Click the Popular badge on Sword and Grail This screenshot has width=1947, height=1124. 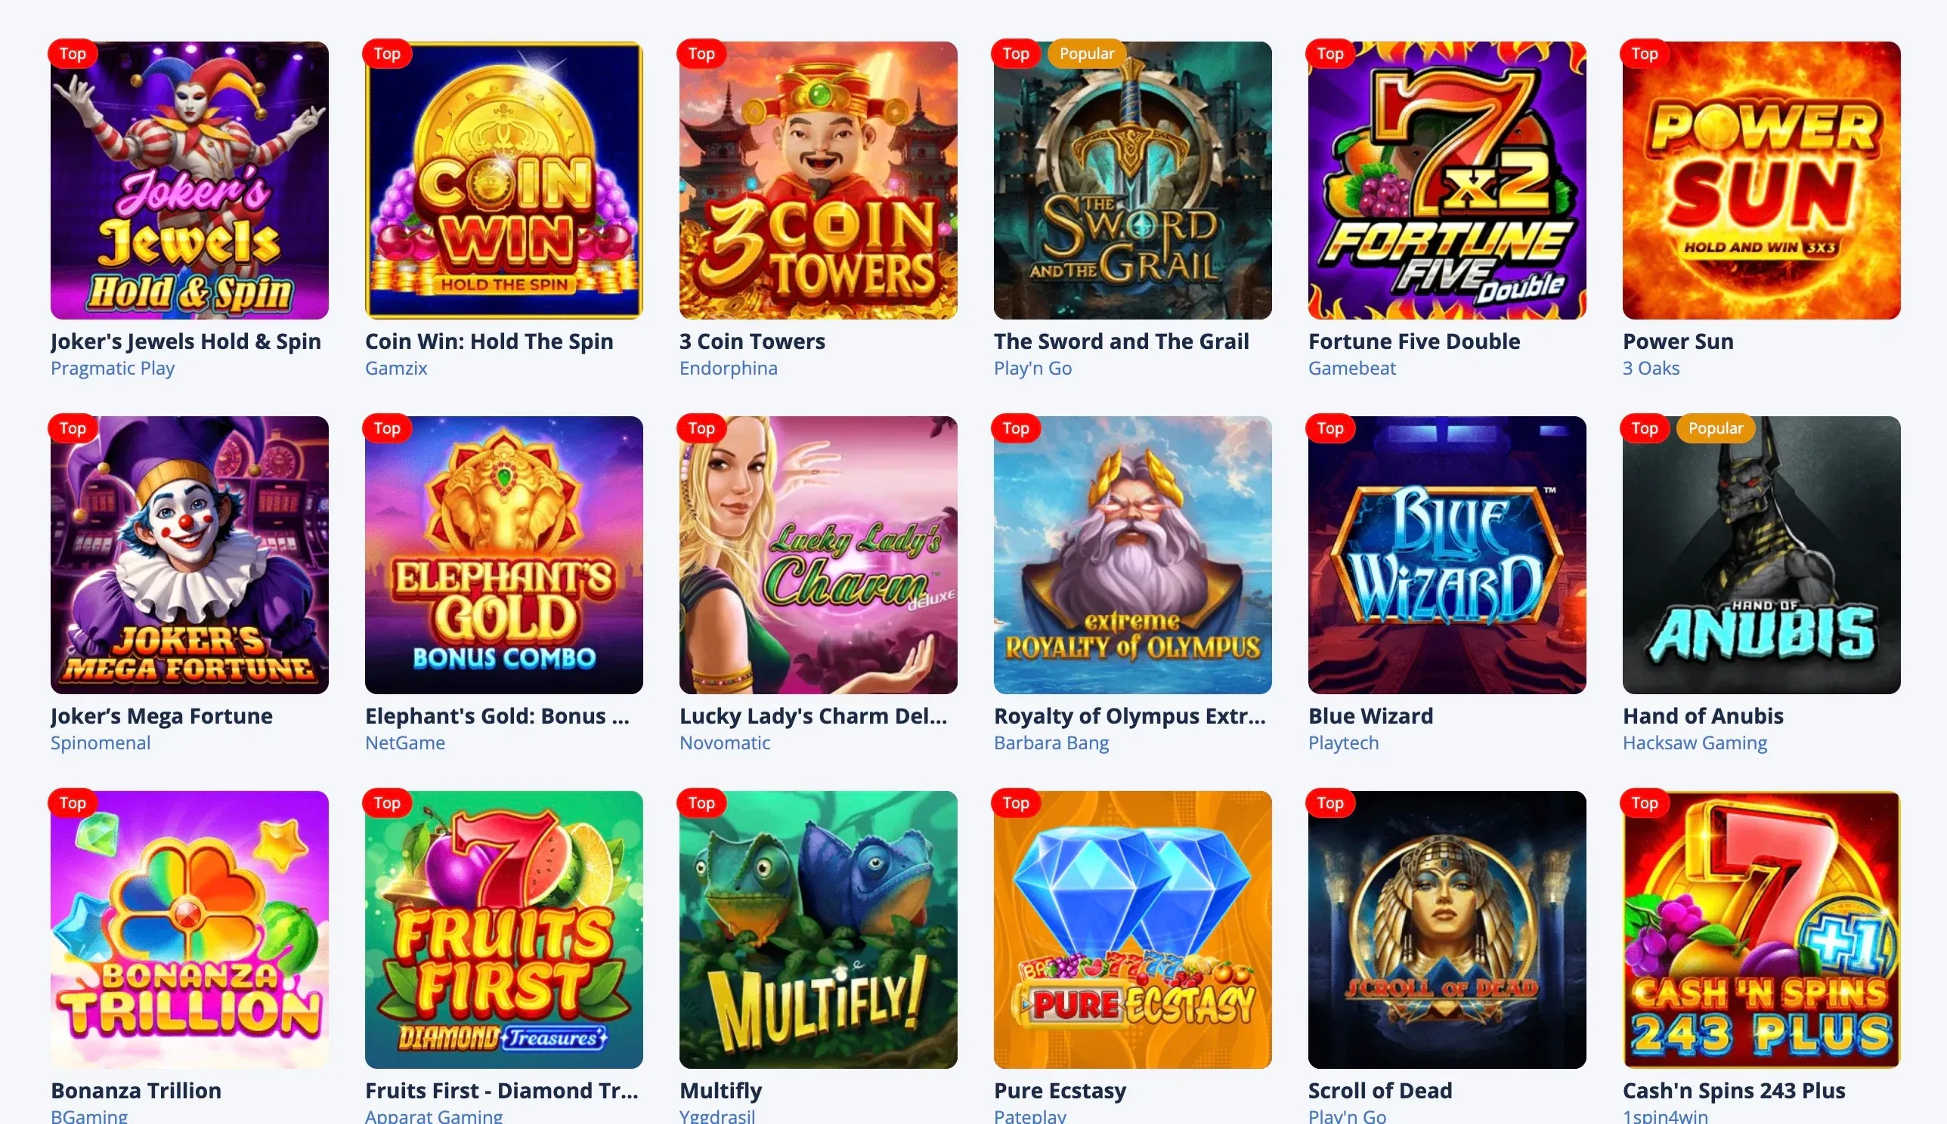pyautogui.click(x=1086, y=54)
